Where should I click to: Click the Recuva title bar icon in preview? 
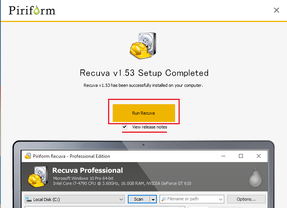[28, 156]
